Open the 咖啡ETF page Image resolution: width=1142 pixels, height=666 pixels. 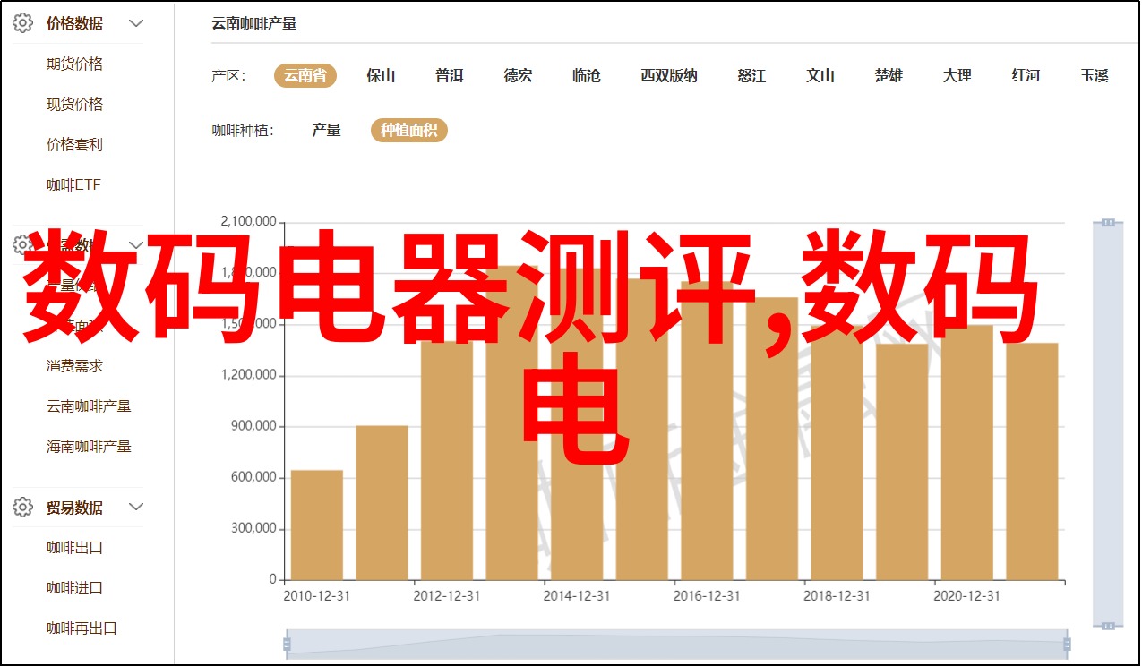coord(74,184)
